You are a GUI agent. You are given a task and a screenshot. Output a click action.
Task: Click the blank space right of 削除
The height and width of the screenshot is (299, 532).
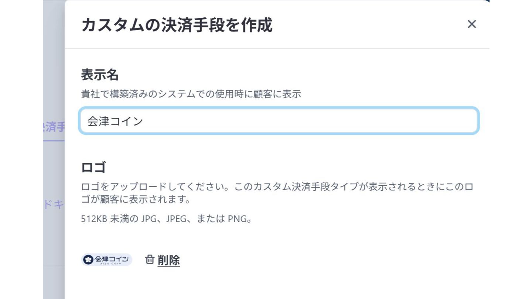click(296, 260)
